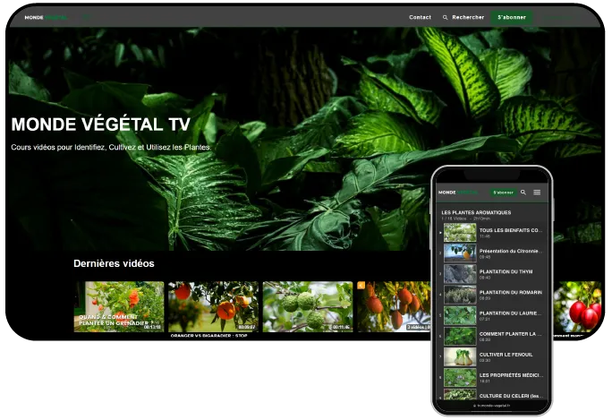Tap 'Présentation du Citronnie...' row on phone

coord(493,253)
